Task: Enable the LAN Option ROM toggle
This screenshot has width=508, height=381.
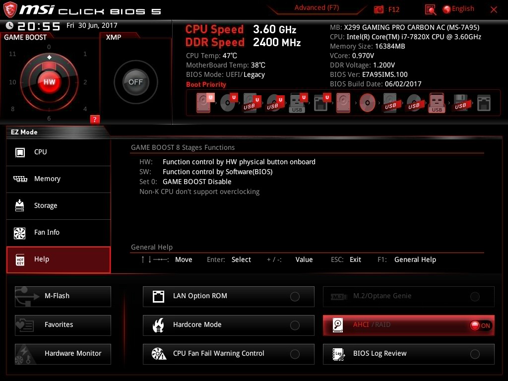Action: tap(295, 297)
